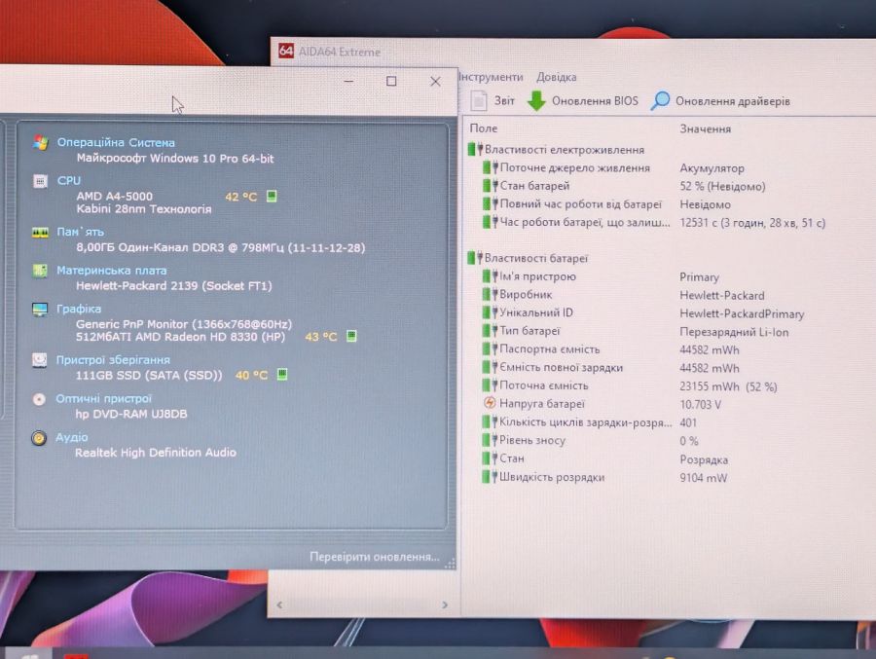Click the memory module icon beside Пам'ять
876x659 pixels.
[x=40, y=233]
